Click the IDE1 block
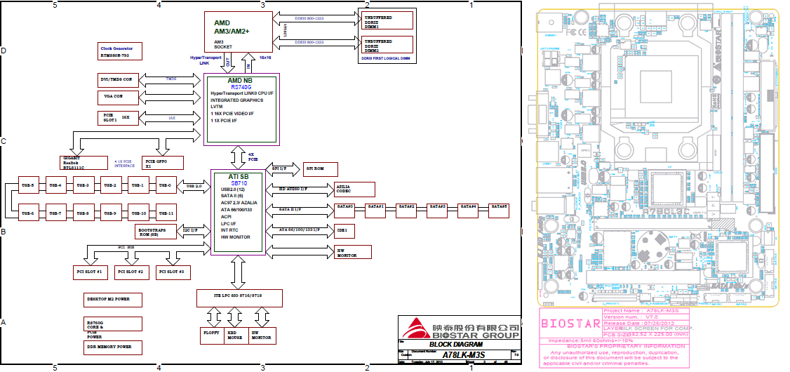The width and height of the screenshot is (790, 372). tap(344, 232)
